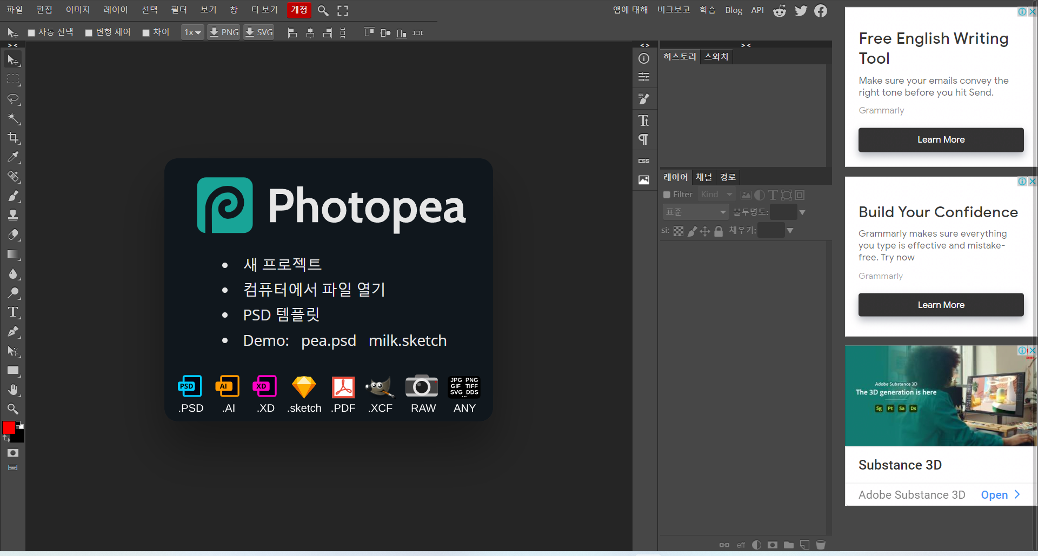Image resolution: width=1038 pixels, height=556 pixels.
Task: Select the Spot Healing Brush tool
Action: [13, 177]
